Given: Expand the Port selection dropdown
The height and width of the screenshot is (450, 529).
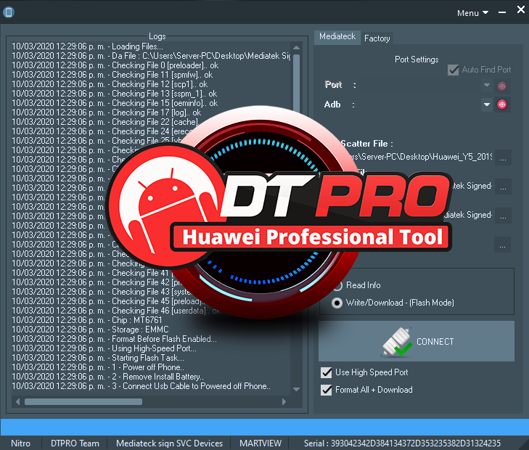Looking at the screenshot, I should pos(487,86).
